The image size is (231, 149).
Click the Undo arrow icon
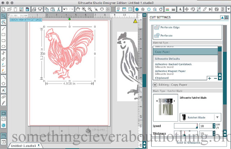[65, 9]
